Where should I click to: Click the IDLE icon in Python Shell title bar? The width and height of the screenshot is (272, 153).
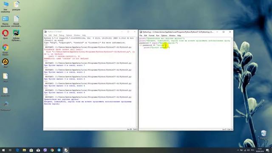tap(45, 32)
